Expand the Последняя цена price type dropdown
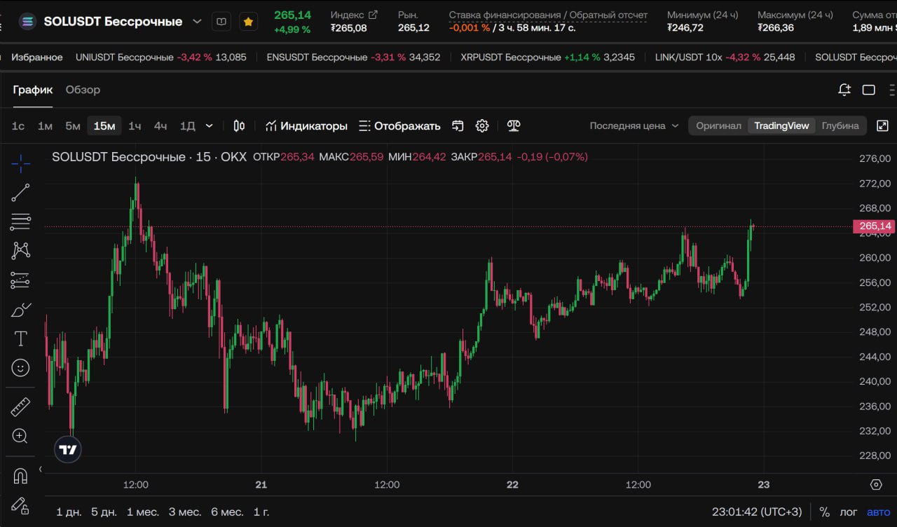897x527 pixels. tap(634, 126)
